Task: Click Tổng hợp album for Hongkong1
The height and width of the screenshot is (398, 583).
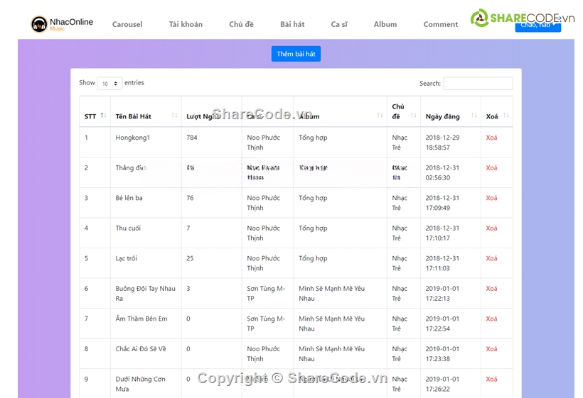Action: click(313, 138)
